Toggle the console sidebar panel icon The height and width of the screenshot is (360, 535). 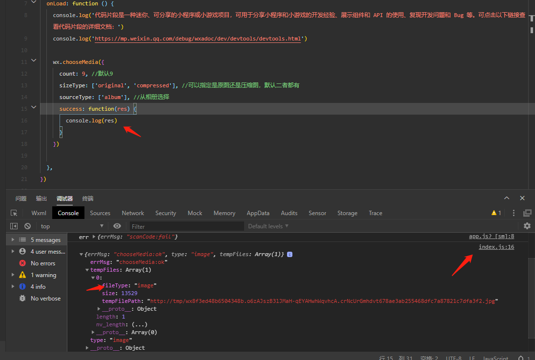[x=14, y=226]
